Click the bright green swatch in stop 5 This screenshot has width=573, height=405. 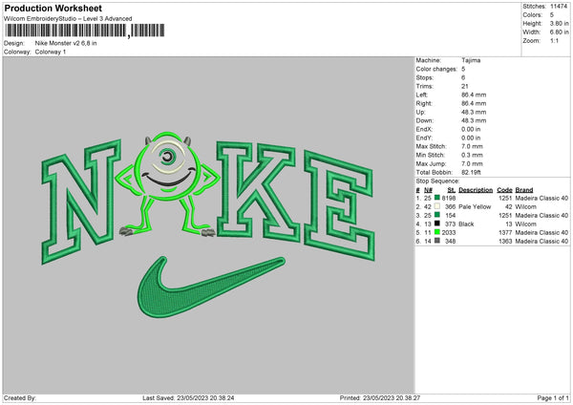coord(437,232)
